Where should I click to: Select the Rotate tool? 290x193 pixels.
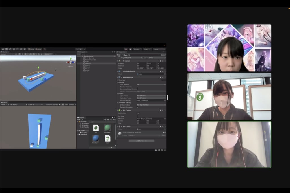[x=10, y=49]
